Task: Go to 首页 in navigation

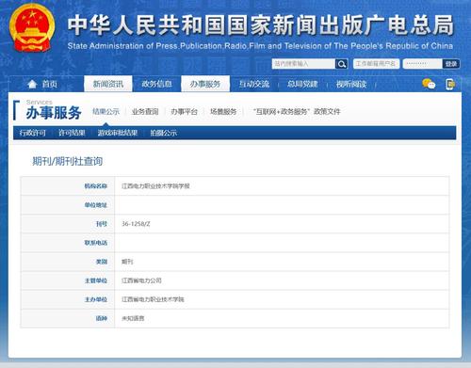Action: coord(50,84)
